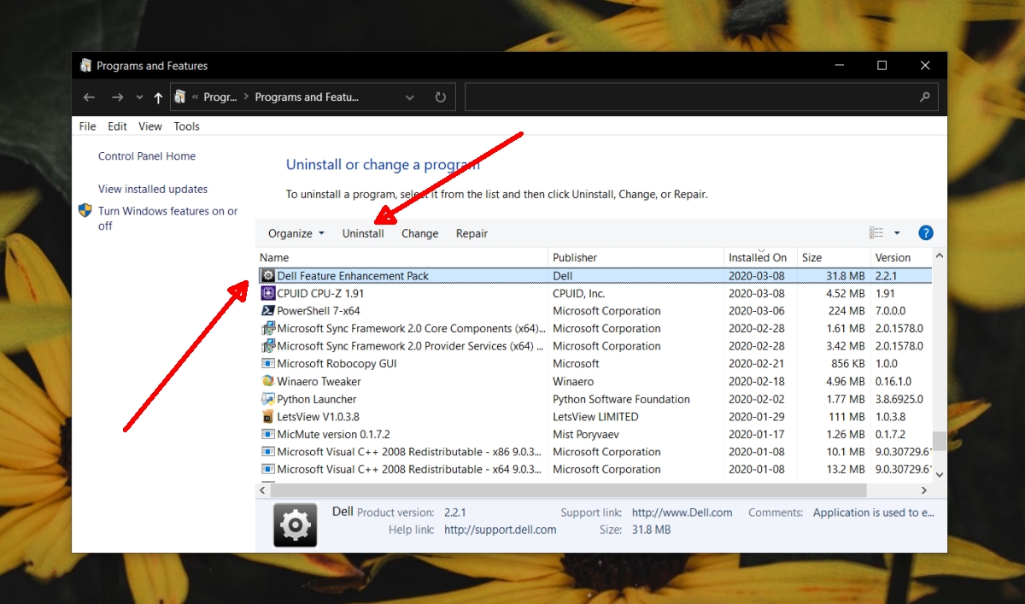Open Help with the blue question mark icon
The width and height of the screenshot is (1025, 604).
point(925,232)
